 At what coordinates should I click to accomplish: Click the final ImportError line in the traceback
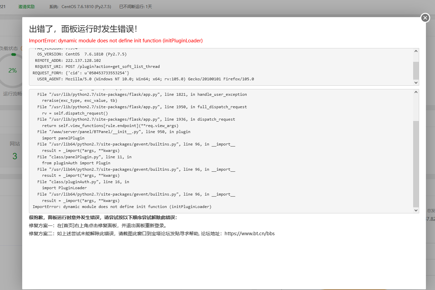point(122,207)
